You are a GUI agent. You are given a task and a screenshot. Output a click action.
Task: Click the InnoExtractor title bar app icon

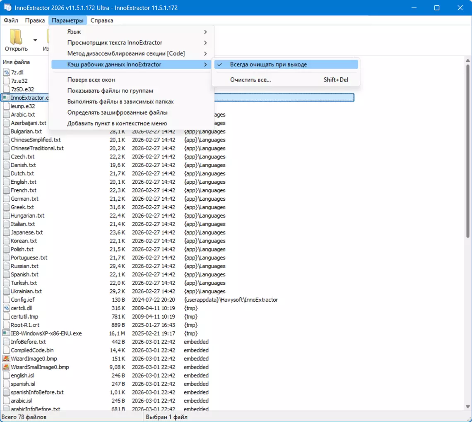[x=7, y=8]
